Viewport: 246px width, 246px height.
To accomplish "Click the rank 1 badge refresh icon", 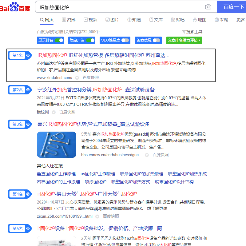I will point(28,55).
